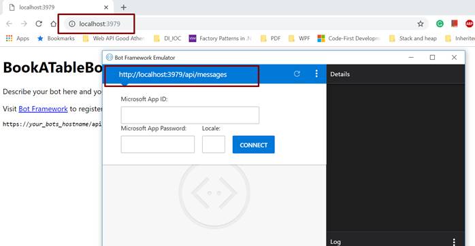This screenshot has width=475, height=246.
Task: Close the localhost:3979 browser tab
Action: (106, 7)
